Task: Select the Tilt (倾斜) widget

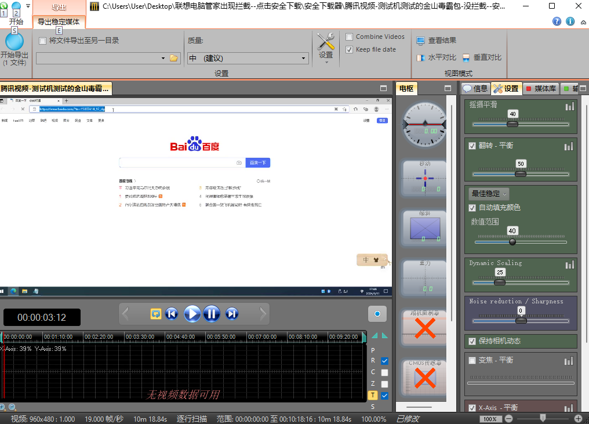Action: point(424,228)
